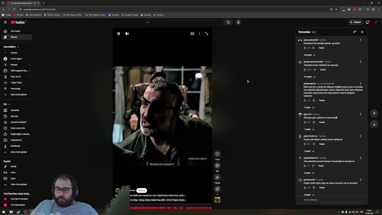Open Oynatma listeleri
The image size is (382, 215).
point(17,122)
